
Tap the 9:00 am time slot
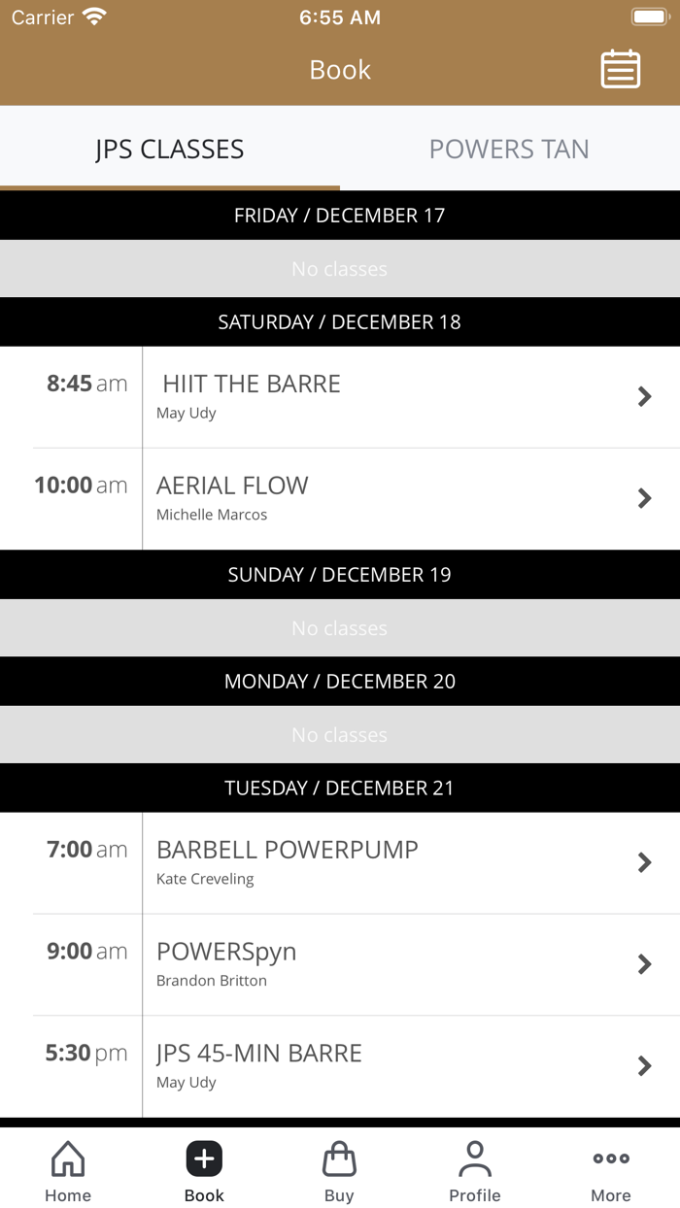coord(86,952)
